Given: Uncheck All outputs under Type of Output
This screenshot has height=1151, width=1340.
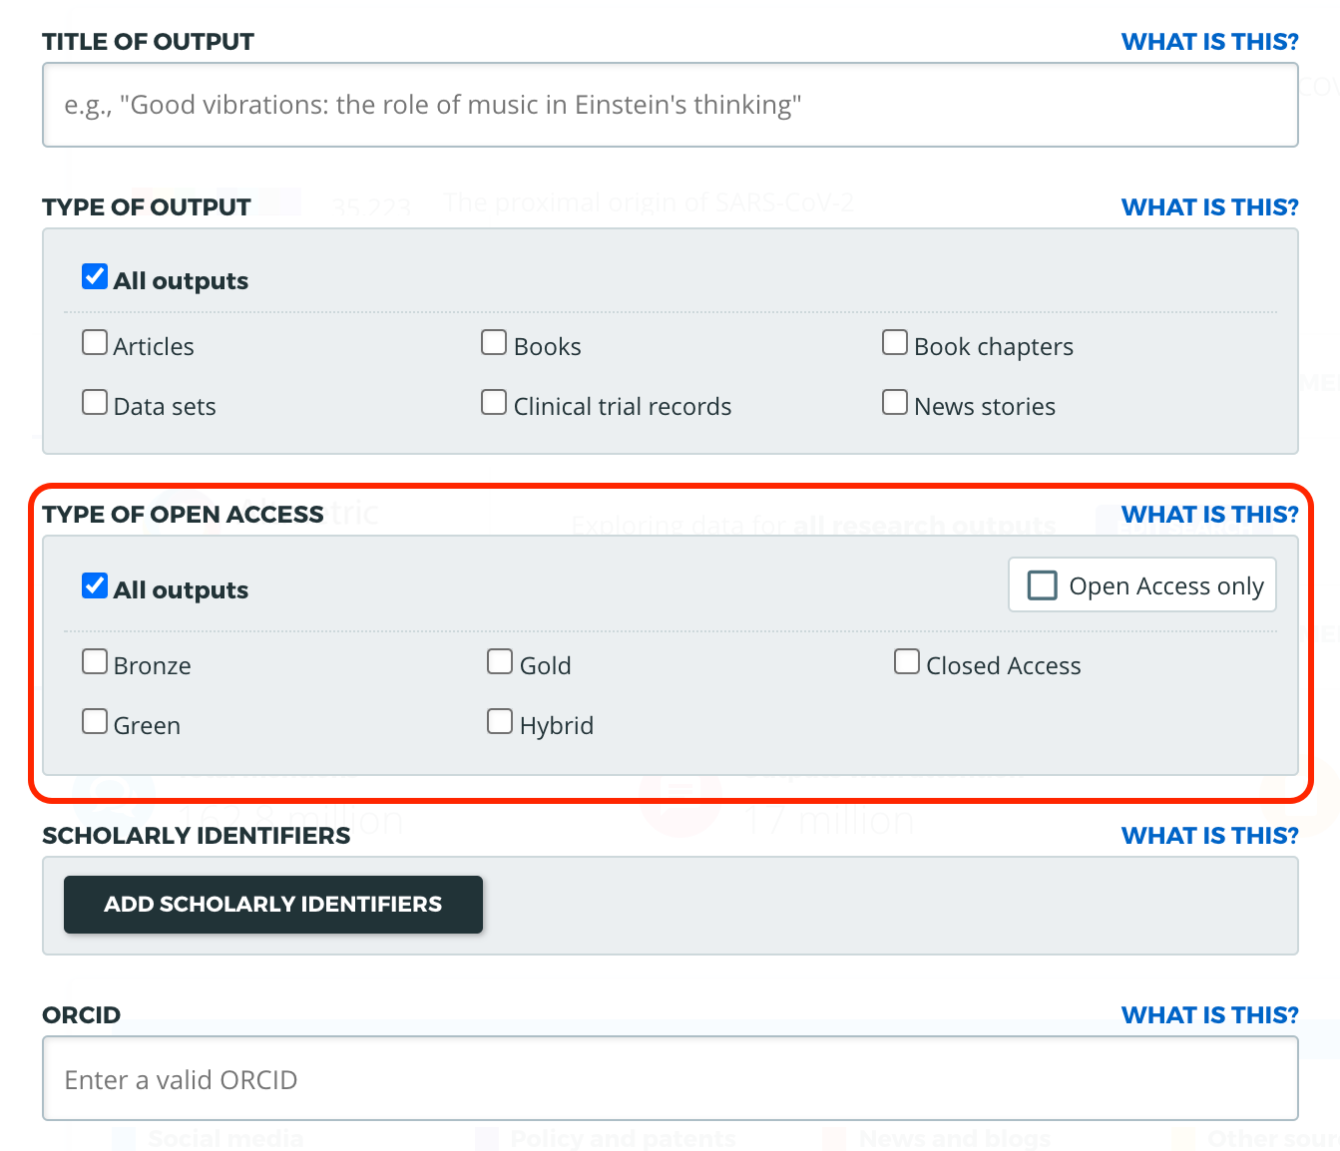Looking at the screenshot, I should pos(95,276).
